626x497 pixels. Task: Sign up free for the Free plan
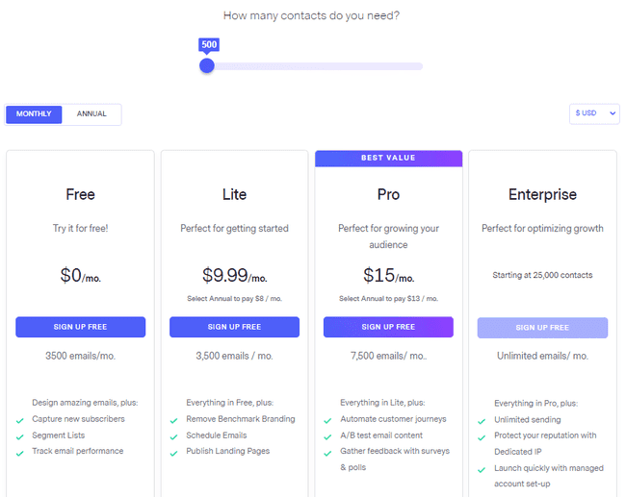80,327
